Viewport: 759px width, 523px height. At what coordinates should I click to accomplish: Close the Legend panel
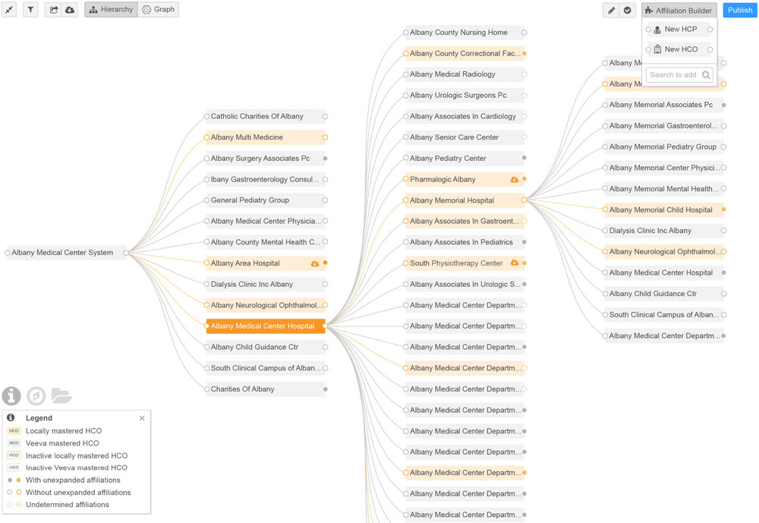pos(142,418)
